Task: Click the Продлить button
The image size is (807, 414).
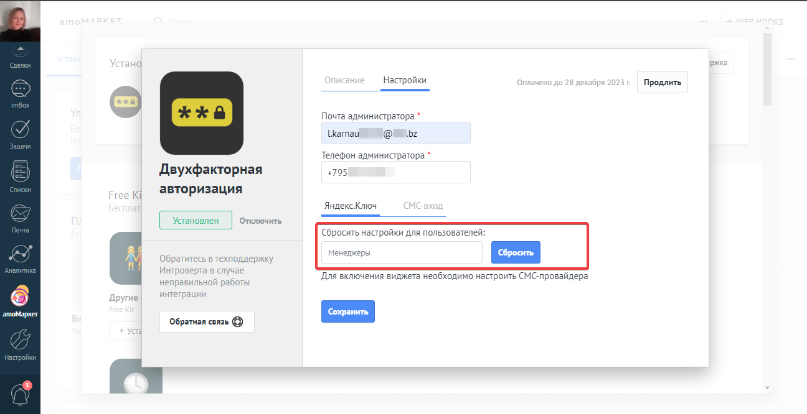Action: tap(663, 82)
